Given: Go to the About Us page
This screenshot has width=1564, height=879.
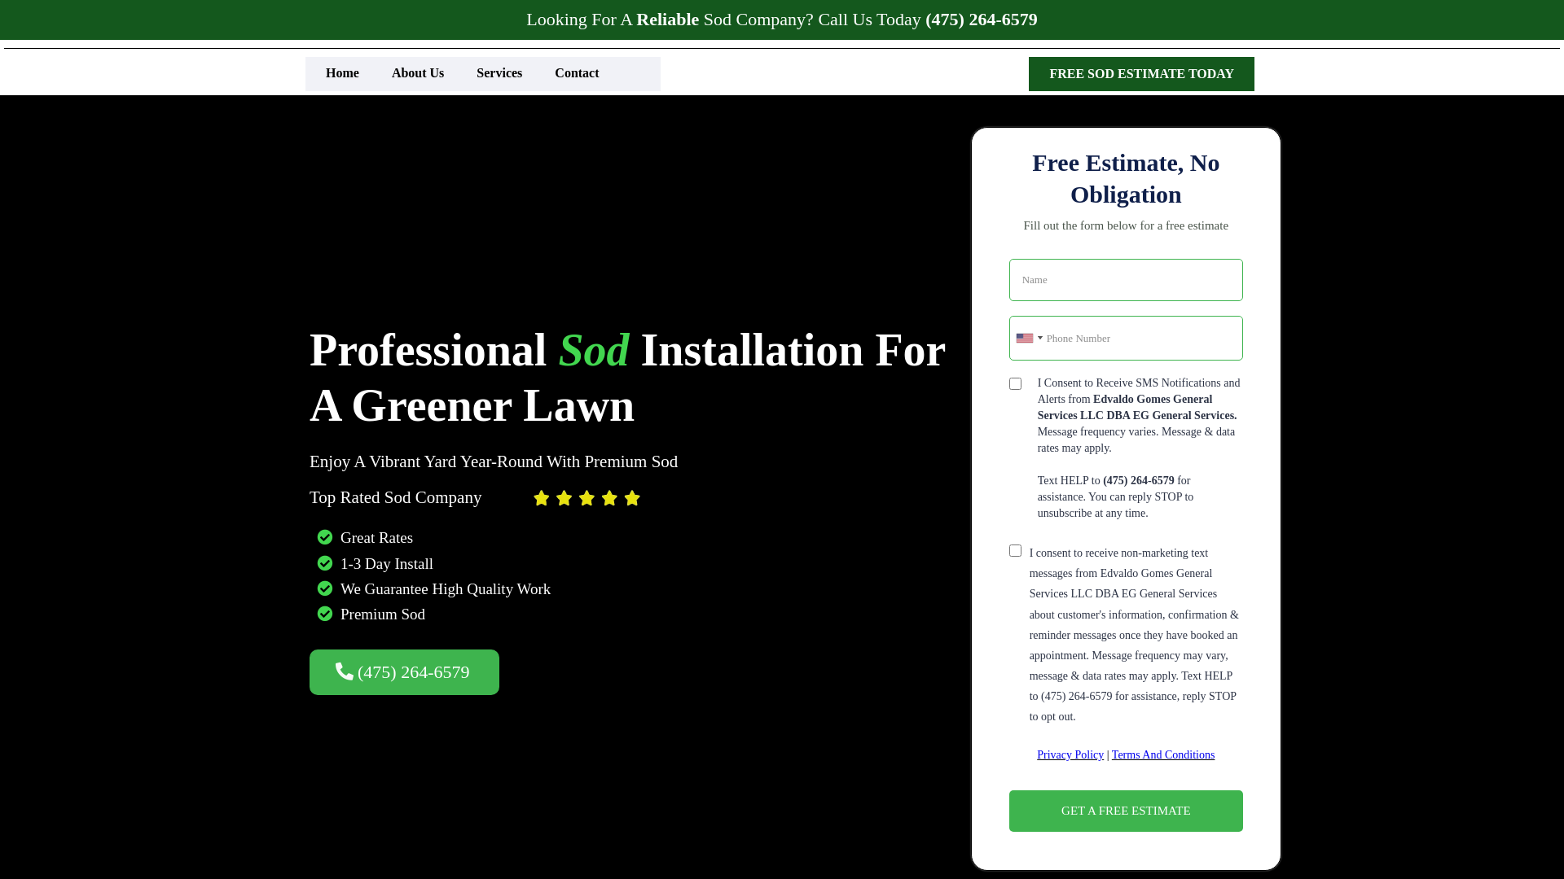Looking at the screenshot, I should point(418,73).
